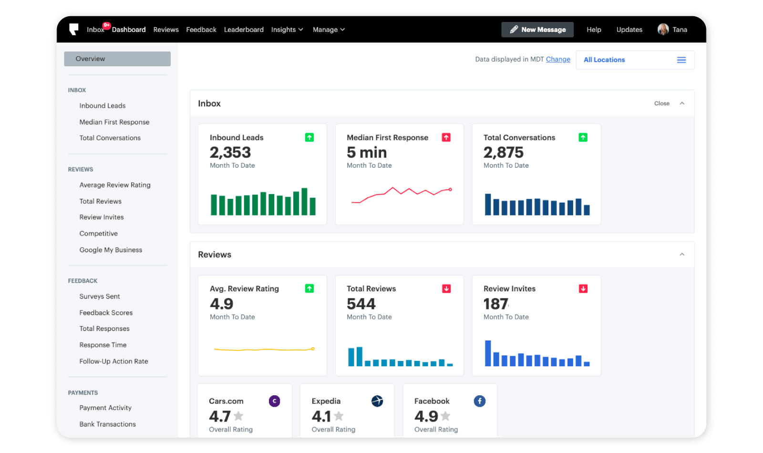Click the green trend arrow on Inbound Leads
The image size is (763, 453).
coord(309,137)
